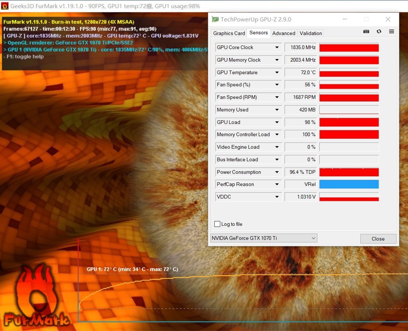Click the GPU Load history graph
This screenshot has height=331, width=408.
point(349,122)
